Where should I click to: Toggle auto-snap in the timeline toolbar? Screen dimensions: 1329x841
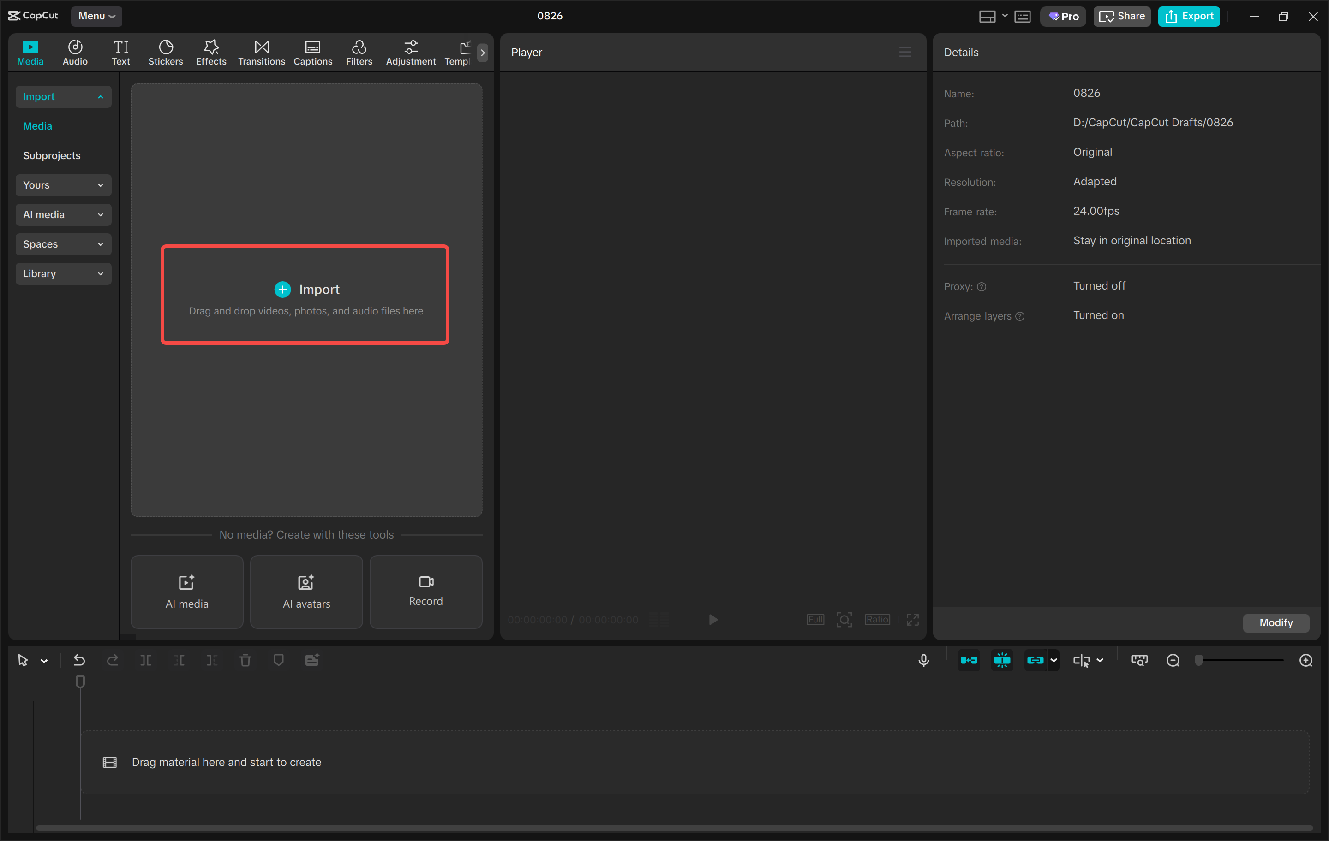(969, 659)
